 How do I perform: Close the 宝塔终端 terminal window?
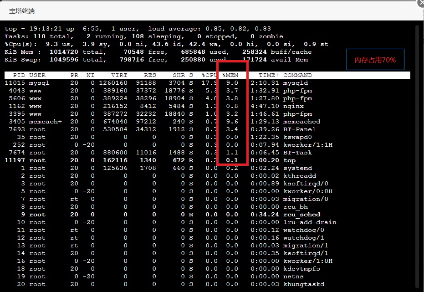(420, 4)
